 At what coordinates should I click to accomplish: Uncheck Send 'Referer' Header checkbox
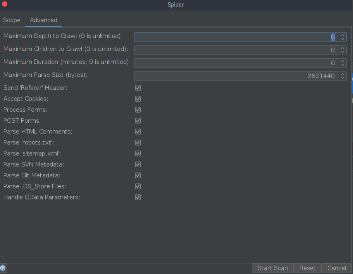point(138,88)
